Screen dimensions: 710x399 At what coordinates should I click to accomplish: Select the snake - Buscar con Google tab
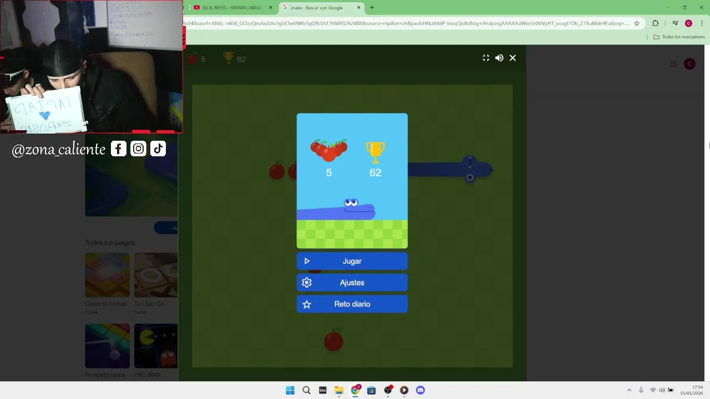coord(316,8)
